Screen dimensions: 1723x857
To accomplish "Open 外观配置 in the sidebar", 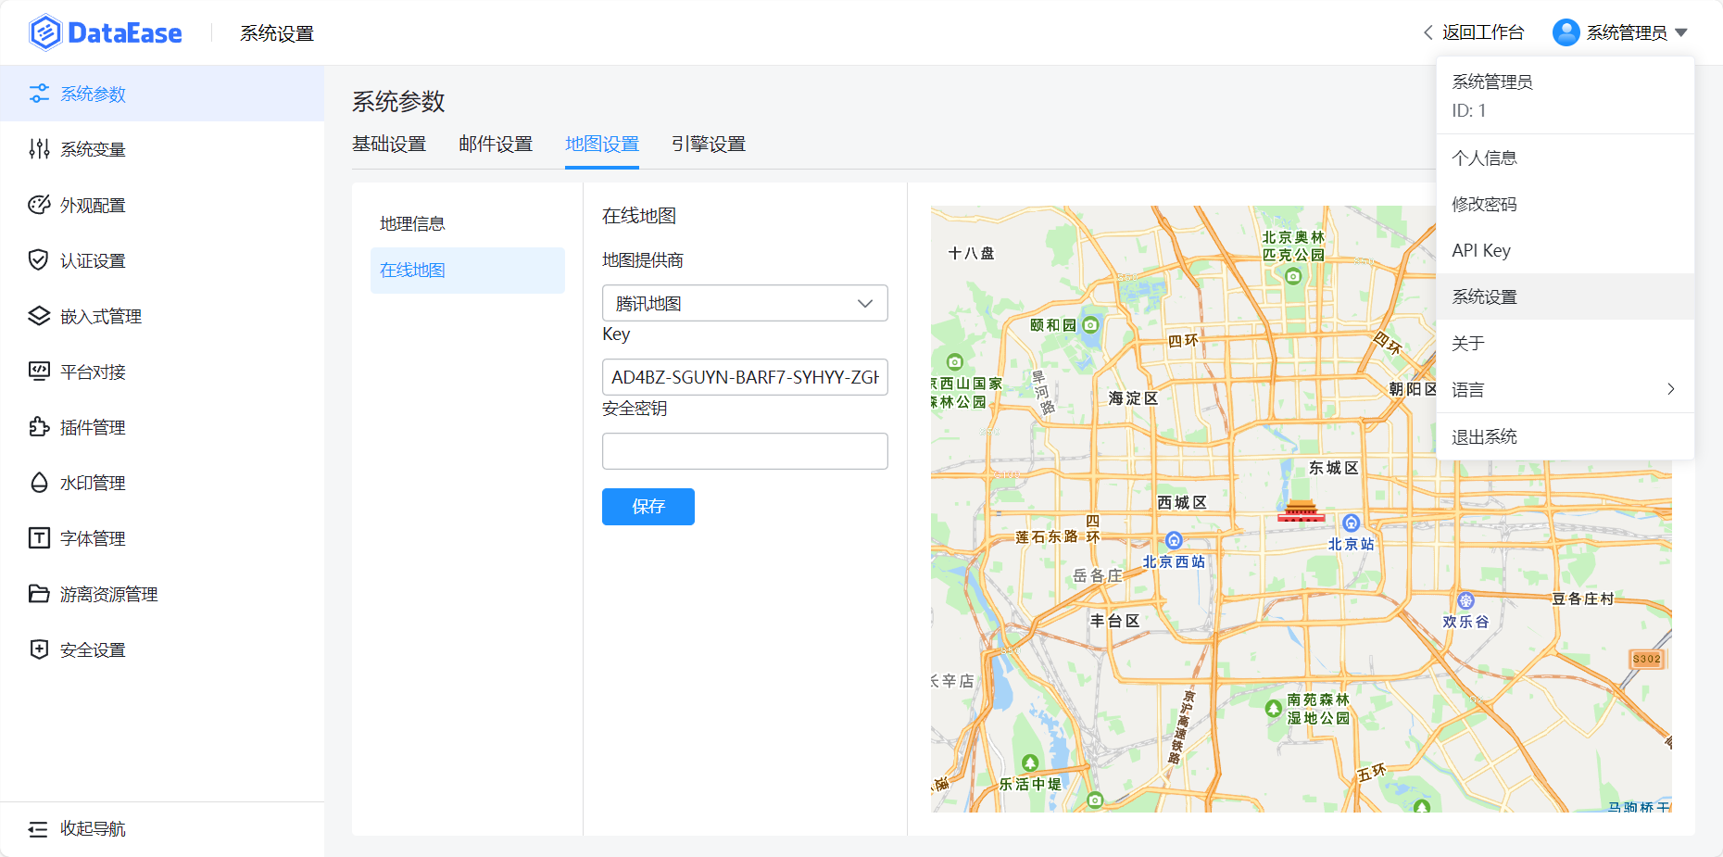I will [162, 205].
